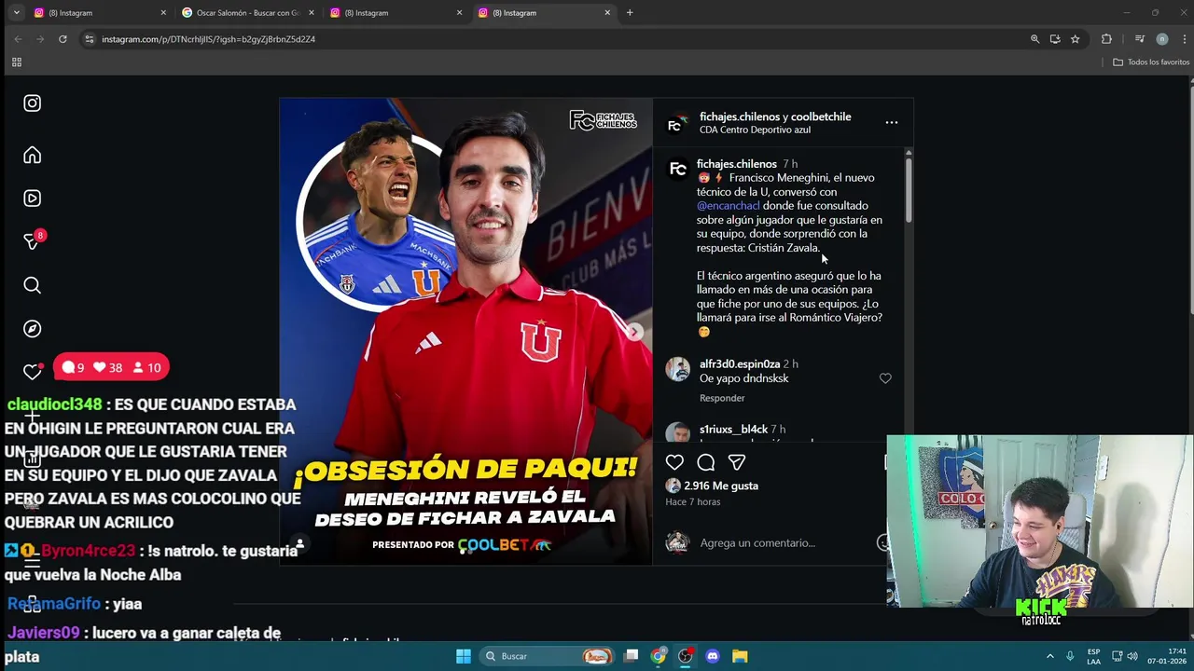Open the Instagram logo home link
Screen dimensions: 1194x671
[x=33, y=103]
